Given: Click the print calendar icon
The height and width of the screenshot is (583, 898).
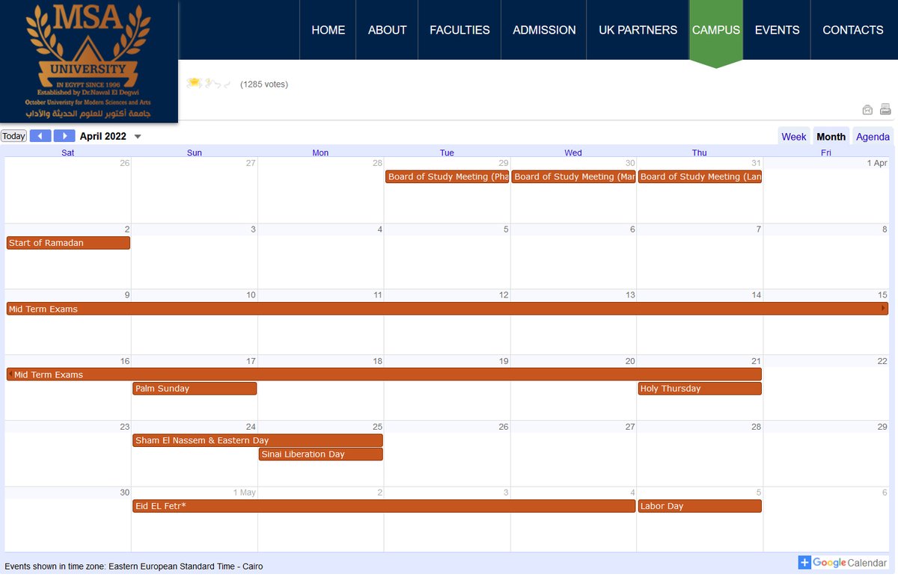Looking at the screenshot, I should [x=885, y=109].
